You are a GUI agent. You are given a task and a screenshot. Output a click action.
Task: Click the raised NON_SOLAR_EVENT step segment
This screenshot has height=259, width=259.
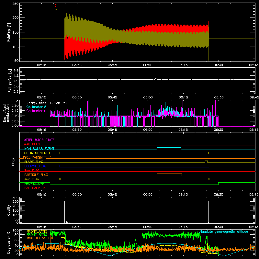coord(169,148)
